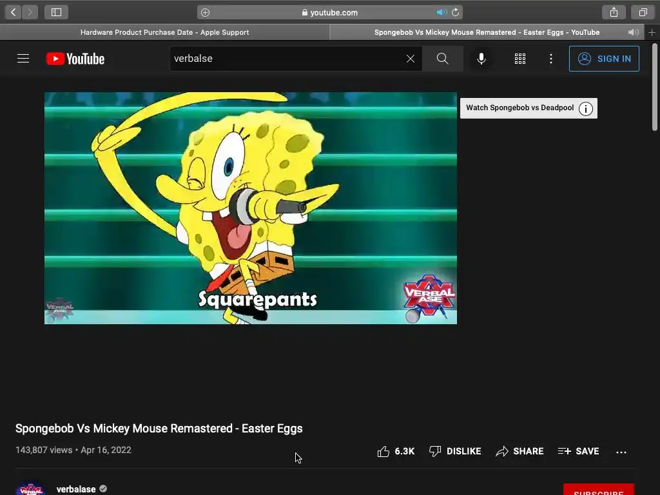660x495 pixels.
Task: Click the page vertical scrollbar
Action: (655, 88)
